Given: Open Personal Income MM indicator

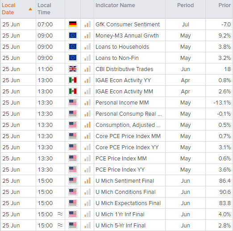Looking at the screenshot, I should [x=122, y=103].
